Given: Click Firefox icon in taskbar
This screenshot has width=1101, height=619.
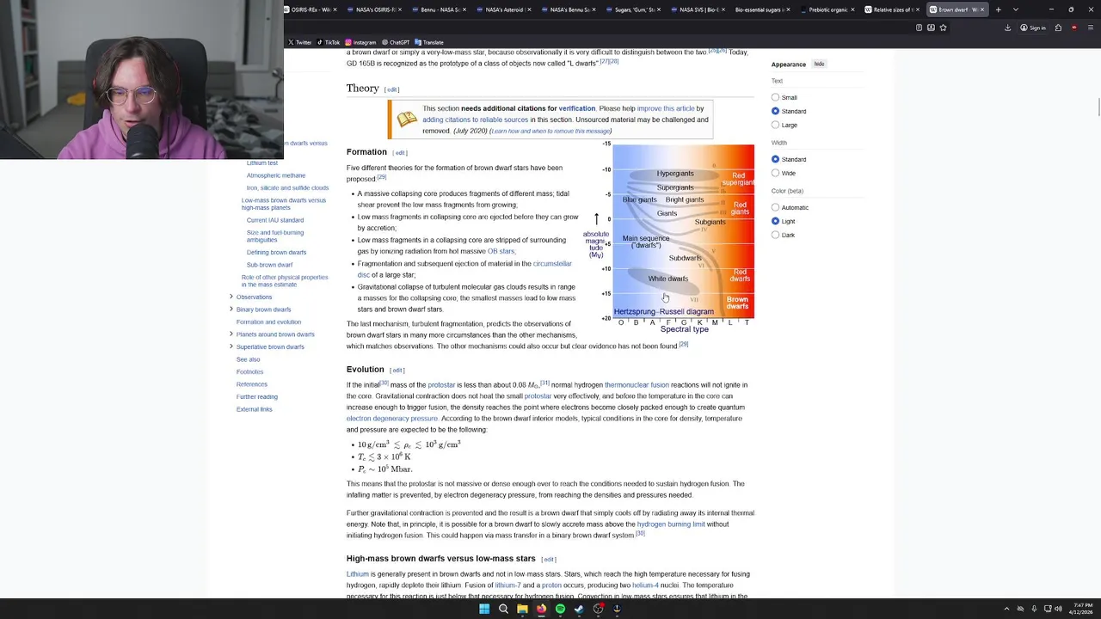Looking at the screenshot, I should coord(541,609).
